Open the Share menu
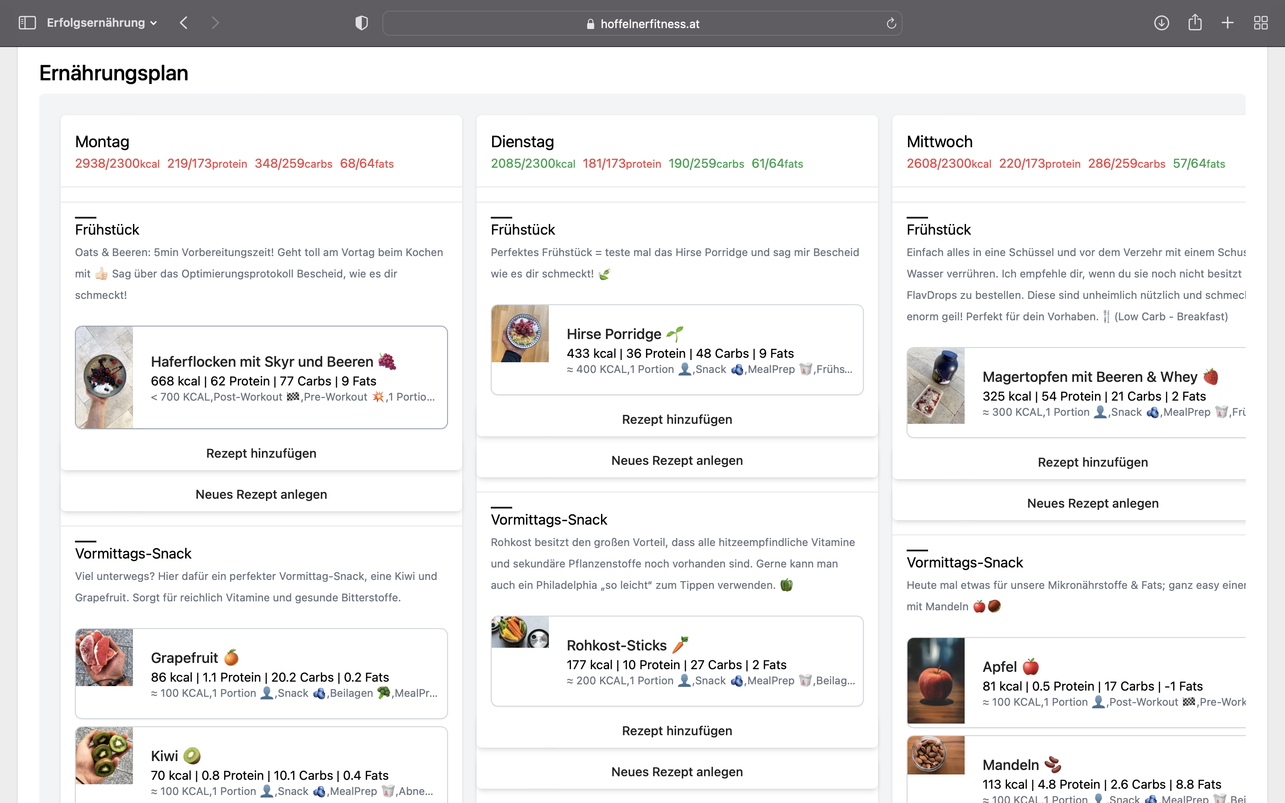1285x803 pixels. [1195, 22]
